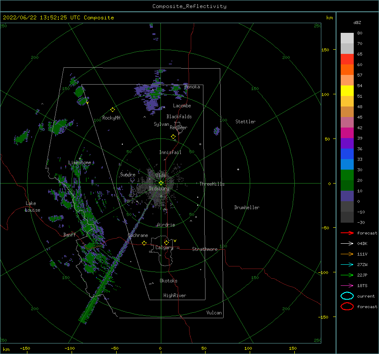Click the yellow diamond marker inside Calgary
The height and width of the screenshot is (354, 379).
pos(166,242)
